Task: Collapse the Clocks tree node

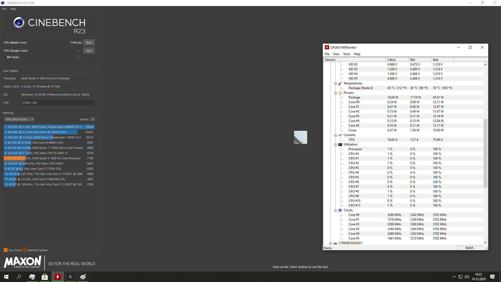Action: click(x=336, y=210)
